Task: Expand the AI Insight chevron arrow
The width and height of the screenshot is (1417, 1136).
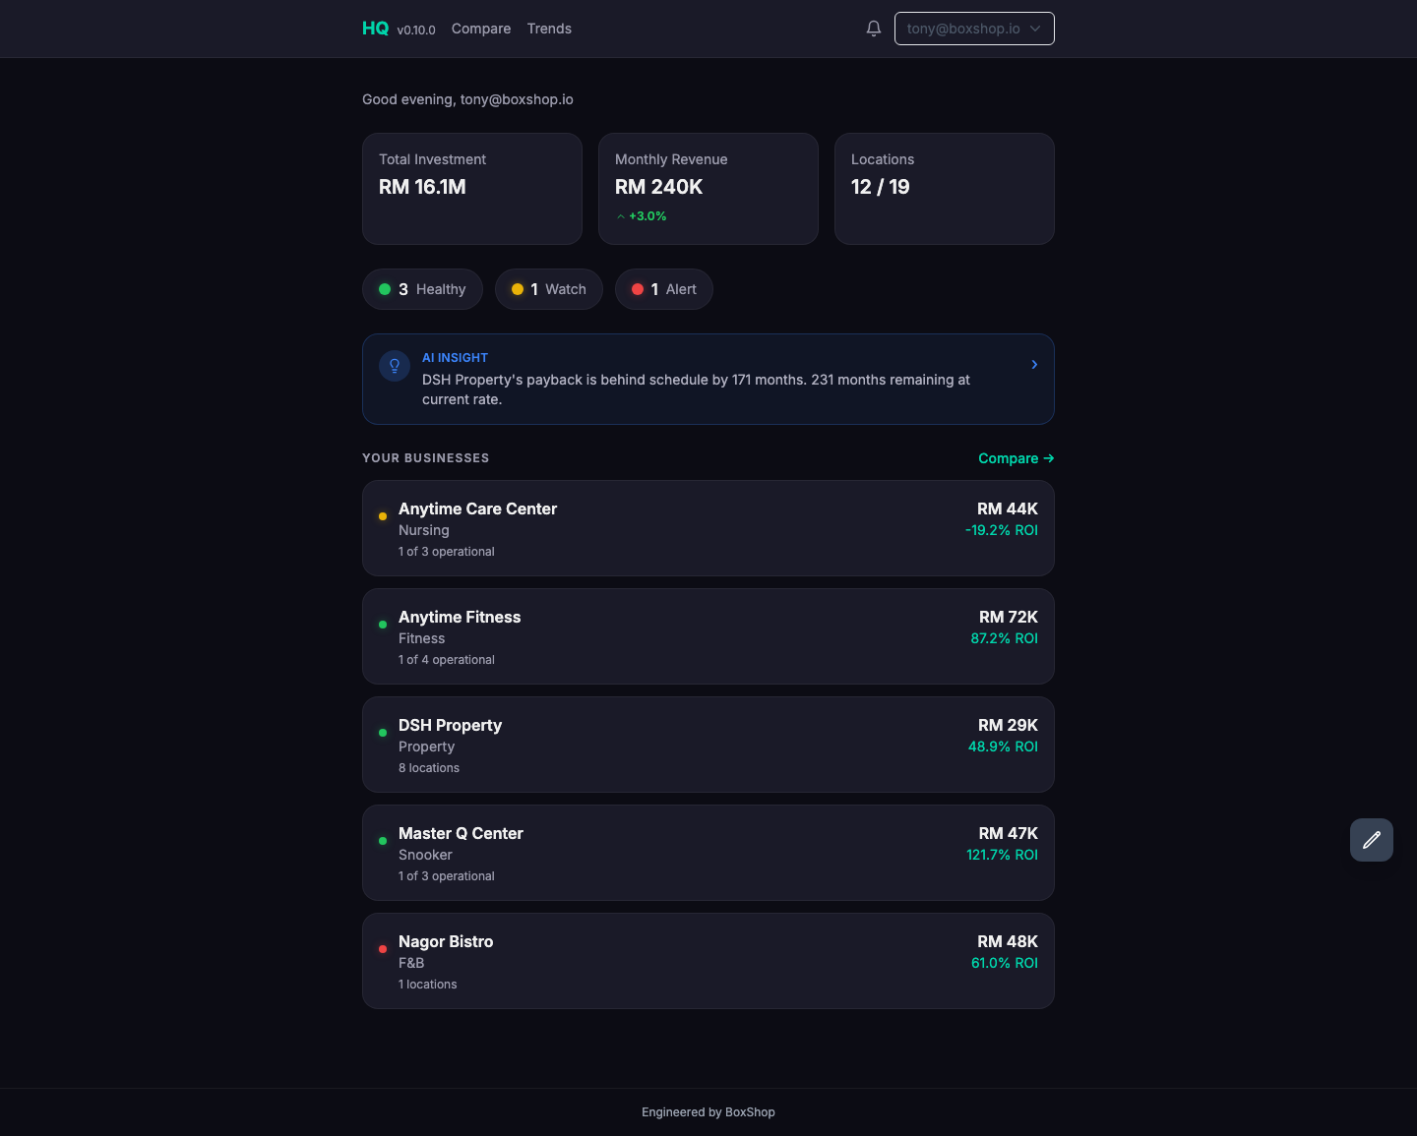Action: click(1034, 365)
